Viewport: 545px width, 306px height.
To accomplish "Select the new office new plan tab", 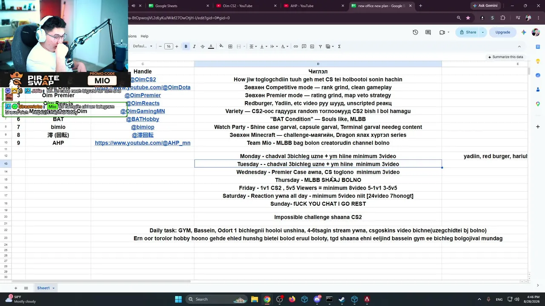I will (381, 6).
